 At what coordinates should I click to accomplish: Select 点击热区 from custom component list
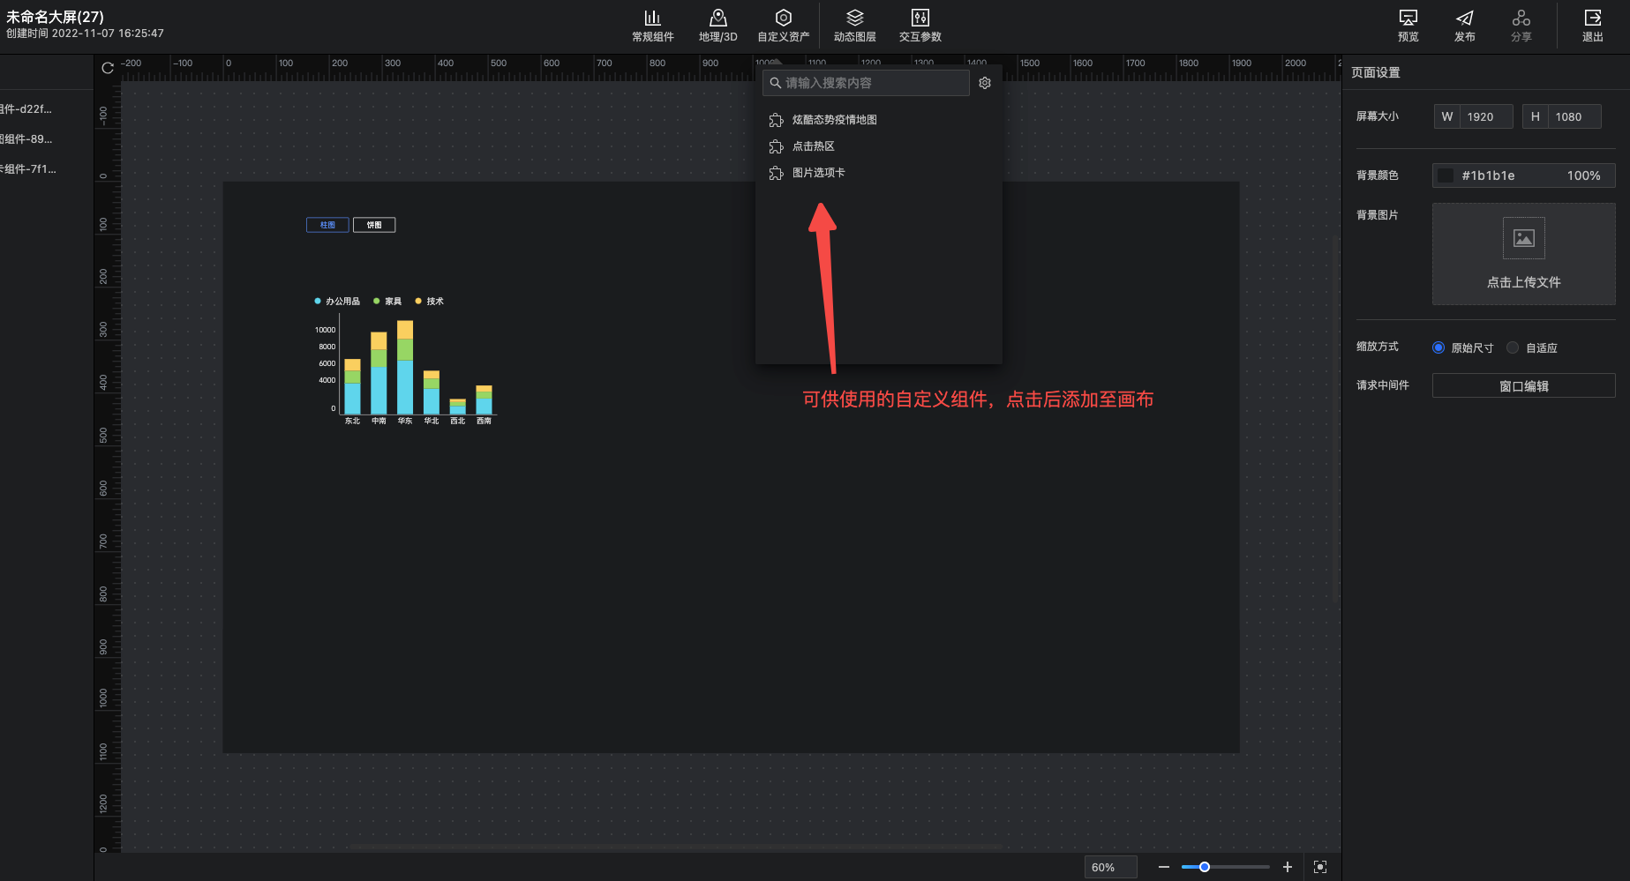click(813, 146)
